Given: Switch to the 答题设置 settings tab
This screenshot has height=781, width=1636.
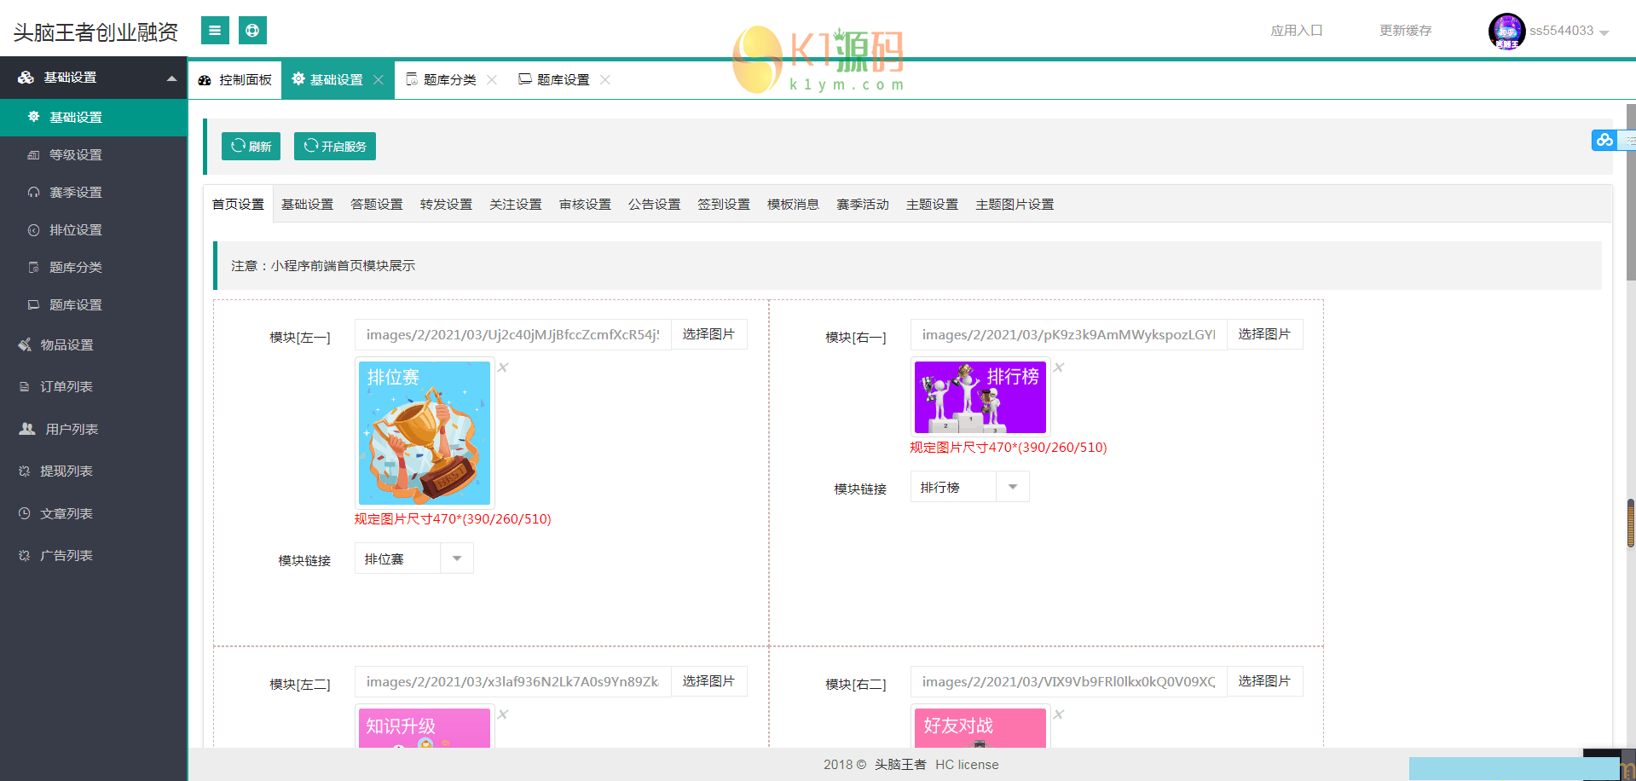Looking at the screenshot, I should click(x=376, y=204).
